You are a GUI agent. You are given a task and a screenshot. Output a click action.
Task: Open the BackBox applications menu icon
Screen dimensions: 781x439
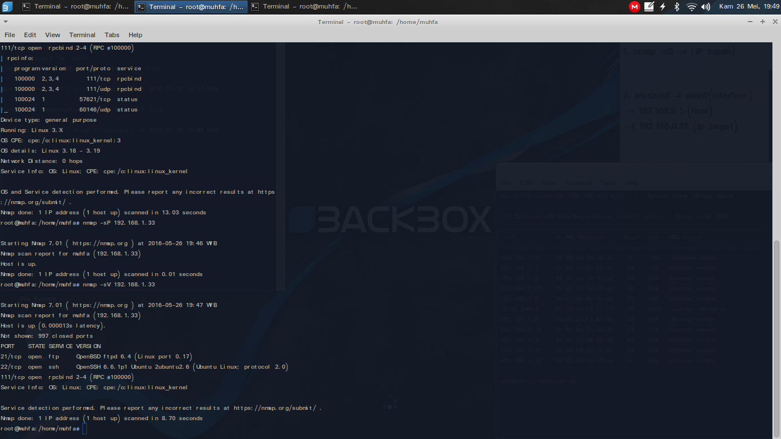tap(7, 7)
